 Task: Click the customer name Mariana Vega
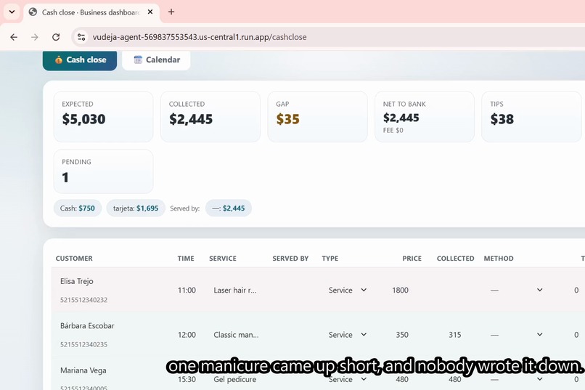click(x=83, y=370)
